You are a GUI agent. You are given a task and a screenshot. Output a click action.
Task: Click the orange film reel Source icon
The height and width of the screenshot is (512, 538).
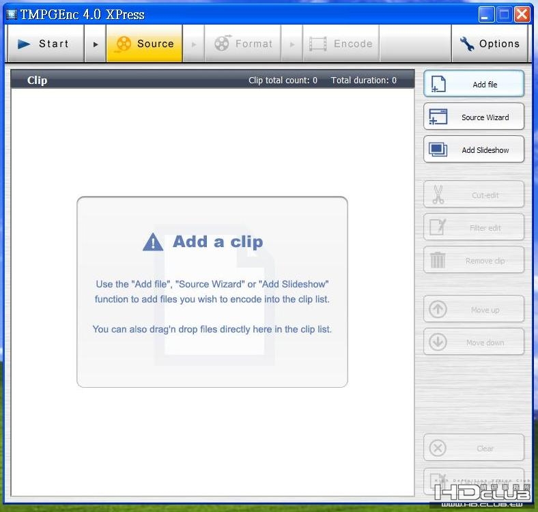(x=123, y=44)
